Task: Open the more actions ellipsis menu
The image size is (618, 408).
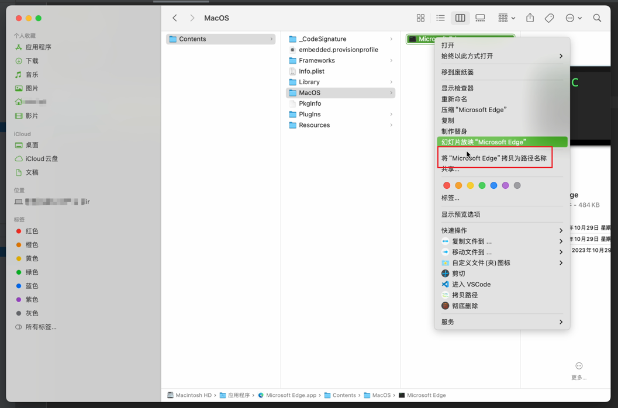Action: (573, 18)
